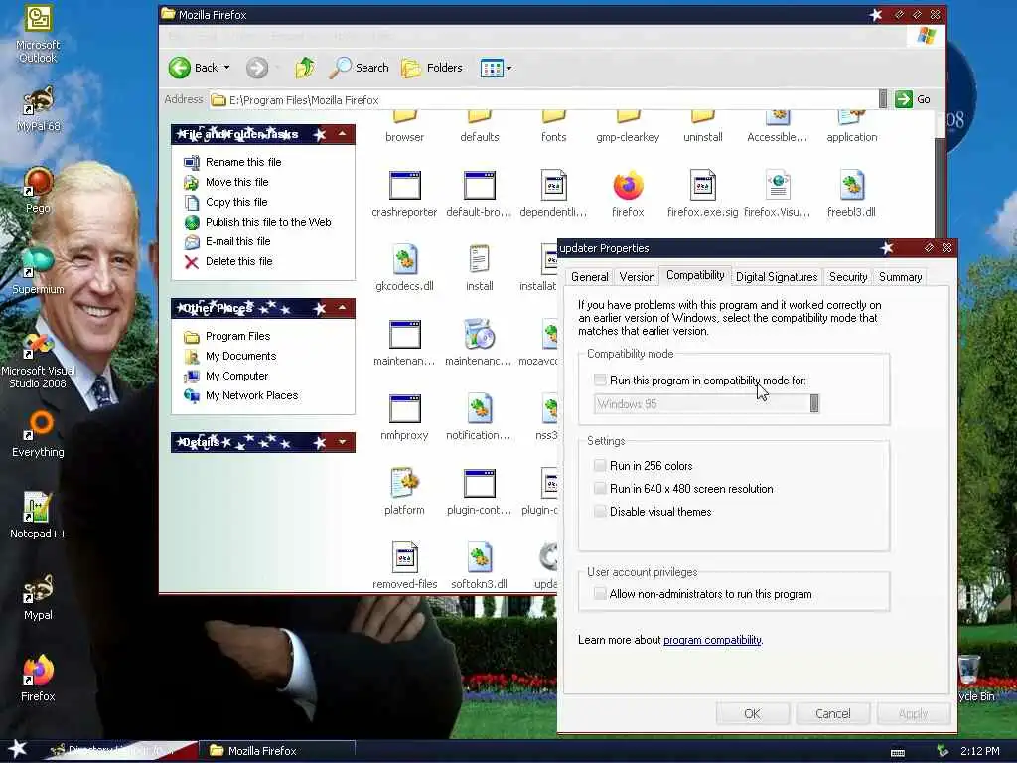Select the maintenanc... installer icon

(479, 342)
